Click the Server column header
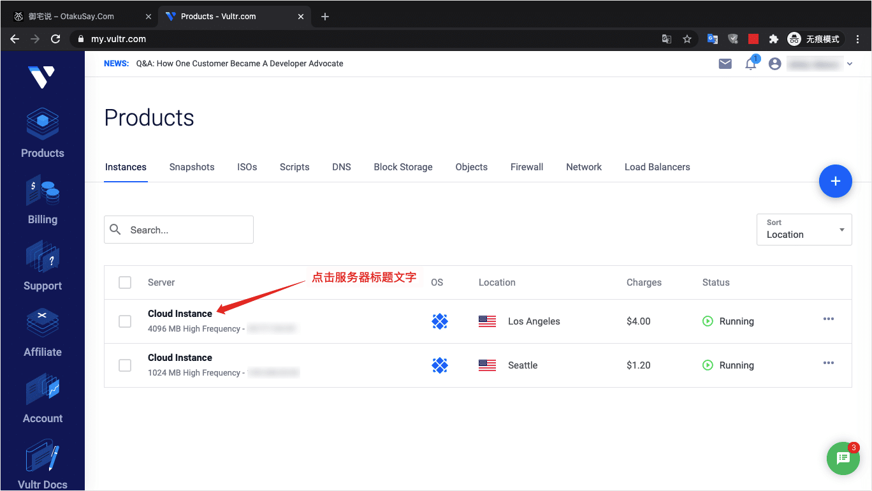The image size is (872, 491). tap(161, 282)
